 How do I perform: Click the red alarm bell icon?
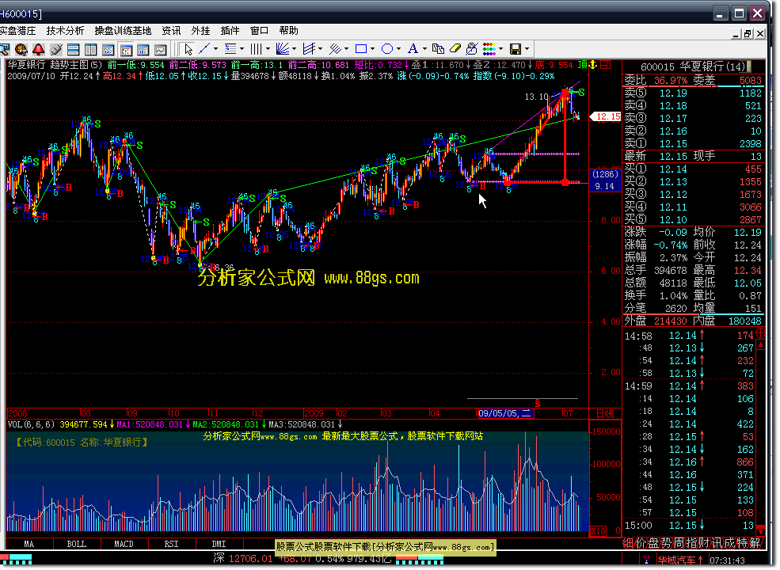(x=38, y=49)
